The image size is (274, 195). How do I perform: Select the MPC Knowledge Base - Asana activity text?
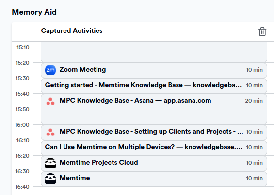135,101
